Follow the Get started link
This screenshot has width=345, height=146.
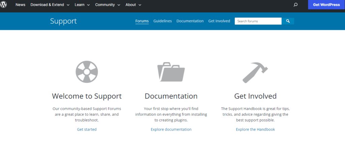87,129
